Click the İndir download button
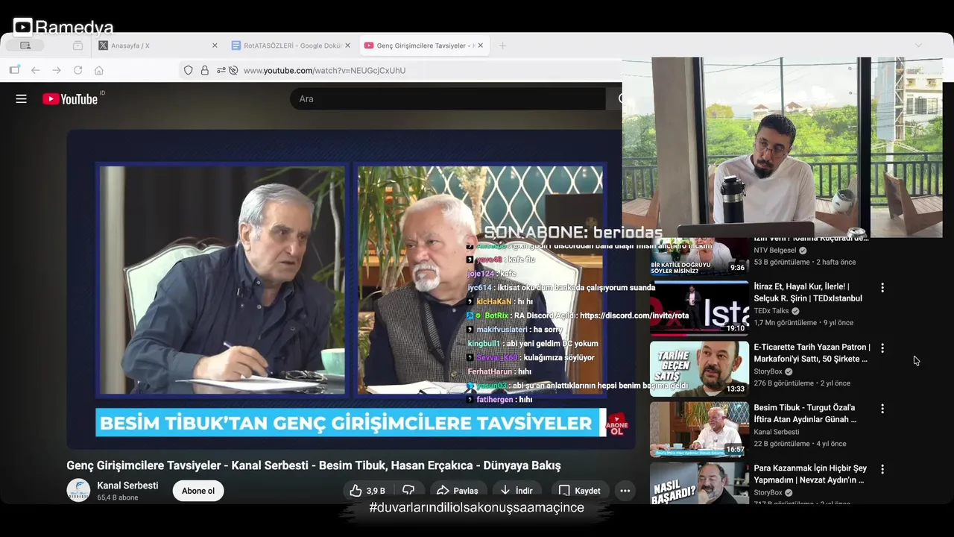Viewport: 954px width, 537px height. coord(517,491)
